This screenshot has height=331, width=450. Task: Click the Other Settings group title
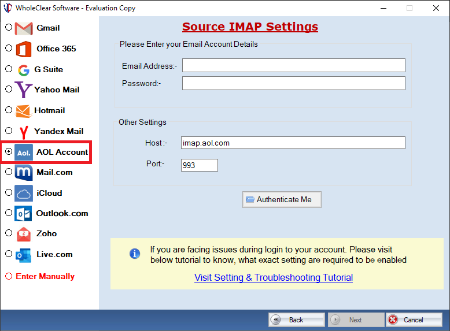tap(142, 122)
